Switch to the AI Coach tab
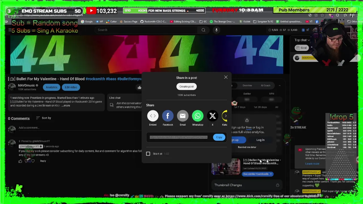Image resolution: width=363 pixels, height=204 pixels. [265, 85]
